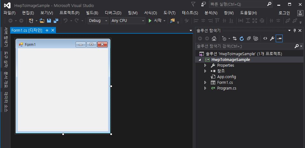
Task: Open the 디버그(D) menu
Action: (x=113, y=13)
